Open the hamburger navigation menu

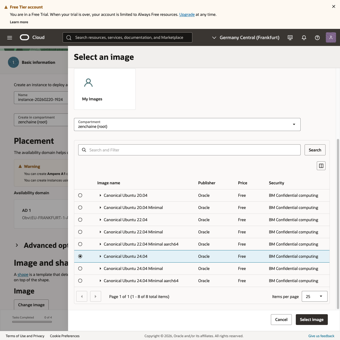click(10, 37)
